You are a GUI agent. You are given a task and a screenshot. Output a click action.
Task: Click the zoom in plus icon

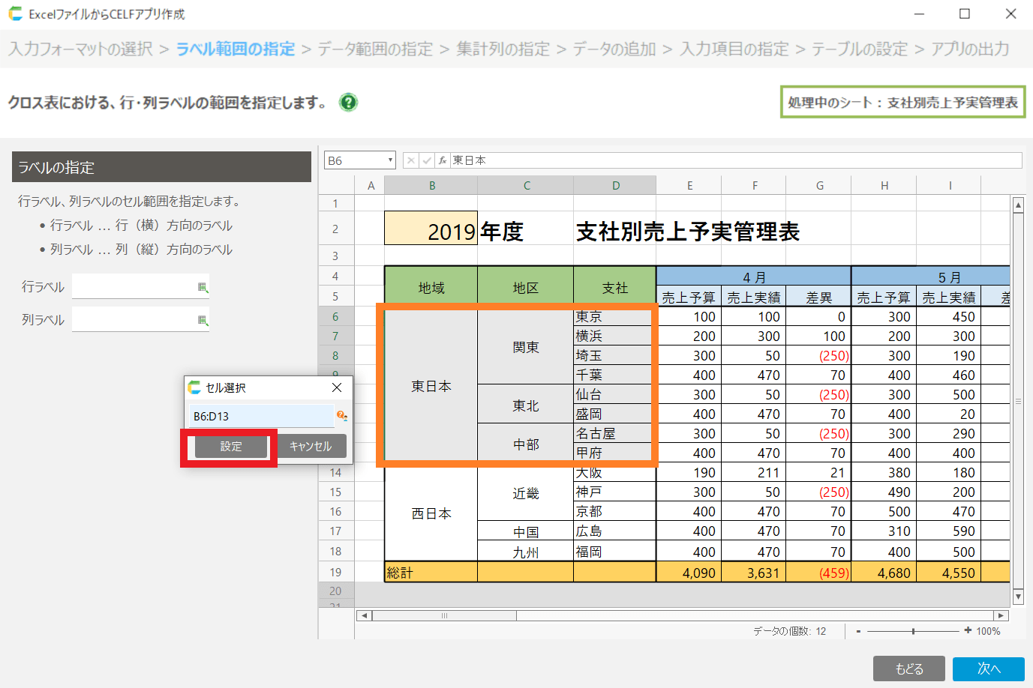pyautogui.click(x=968, y=630)
